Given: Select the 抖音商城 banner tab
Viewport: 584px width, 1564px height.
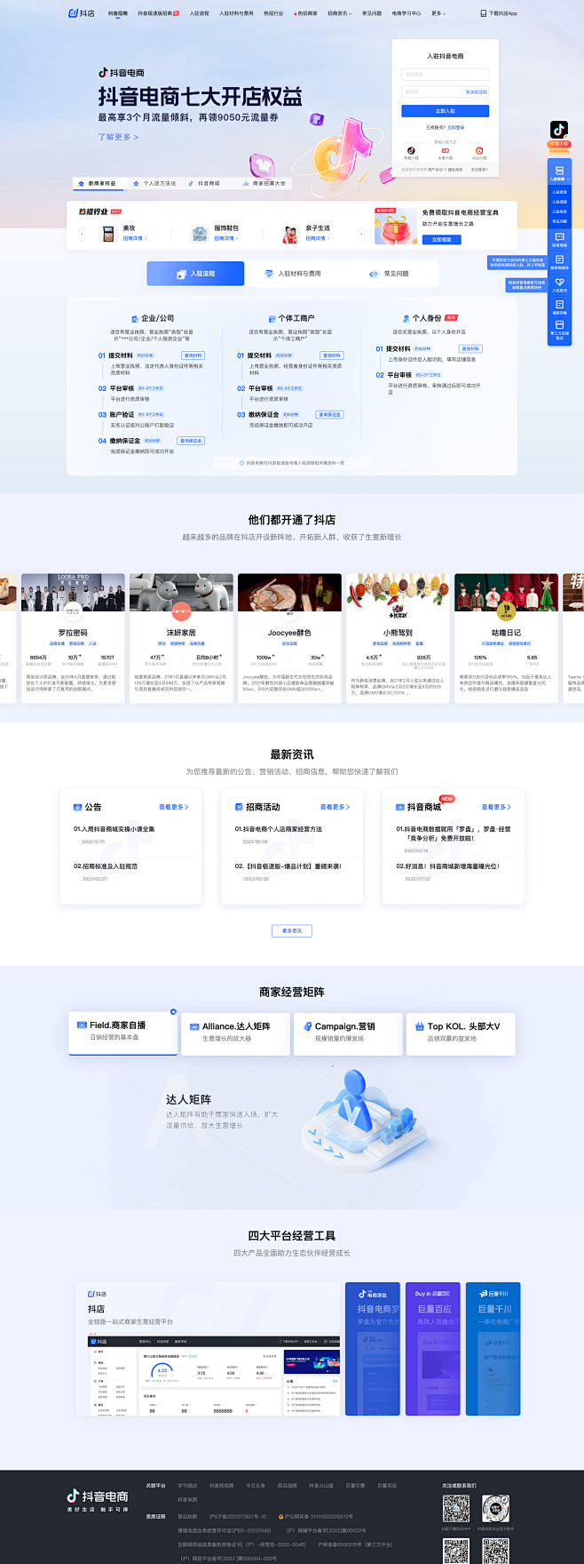Looking at the screenshot, I should pyautogui.click(x=204, y=183).
